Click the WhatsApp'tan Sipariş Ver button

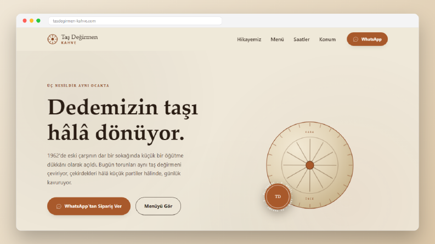[x=89, y=206]
